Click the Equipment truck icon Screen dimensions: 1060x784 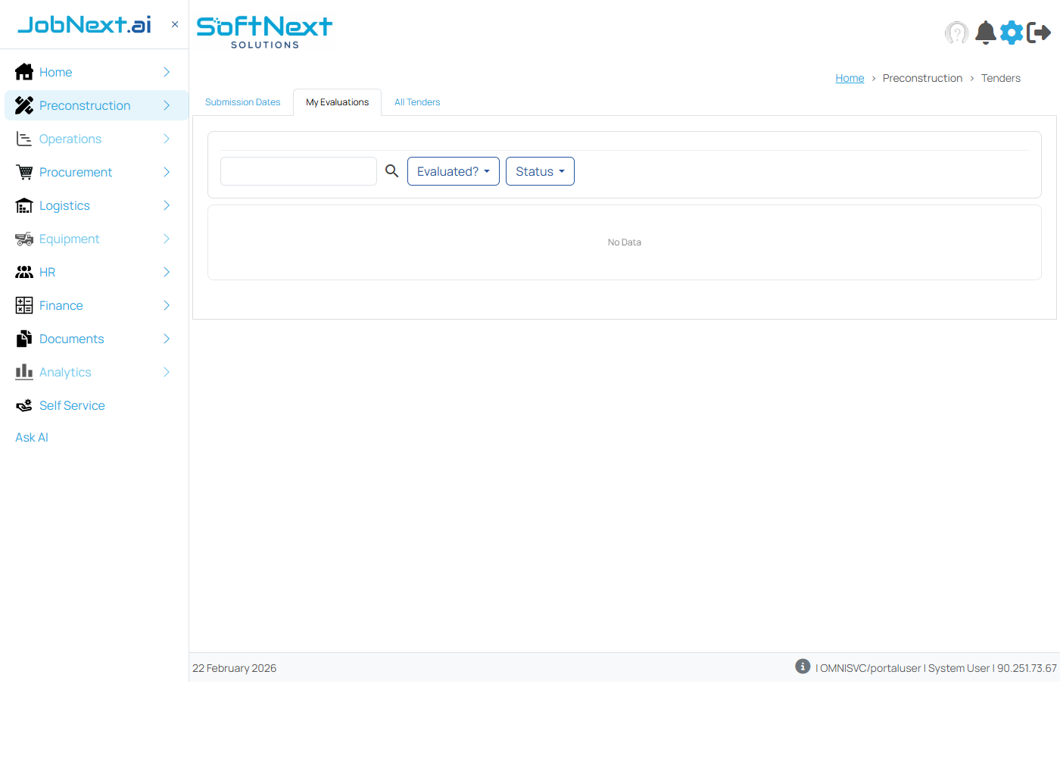tap(24, 239)
